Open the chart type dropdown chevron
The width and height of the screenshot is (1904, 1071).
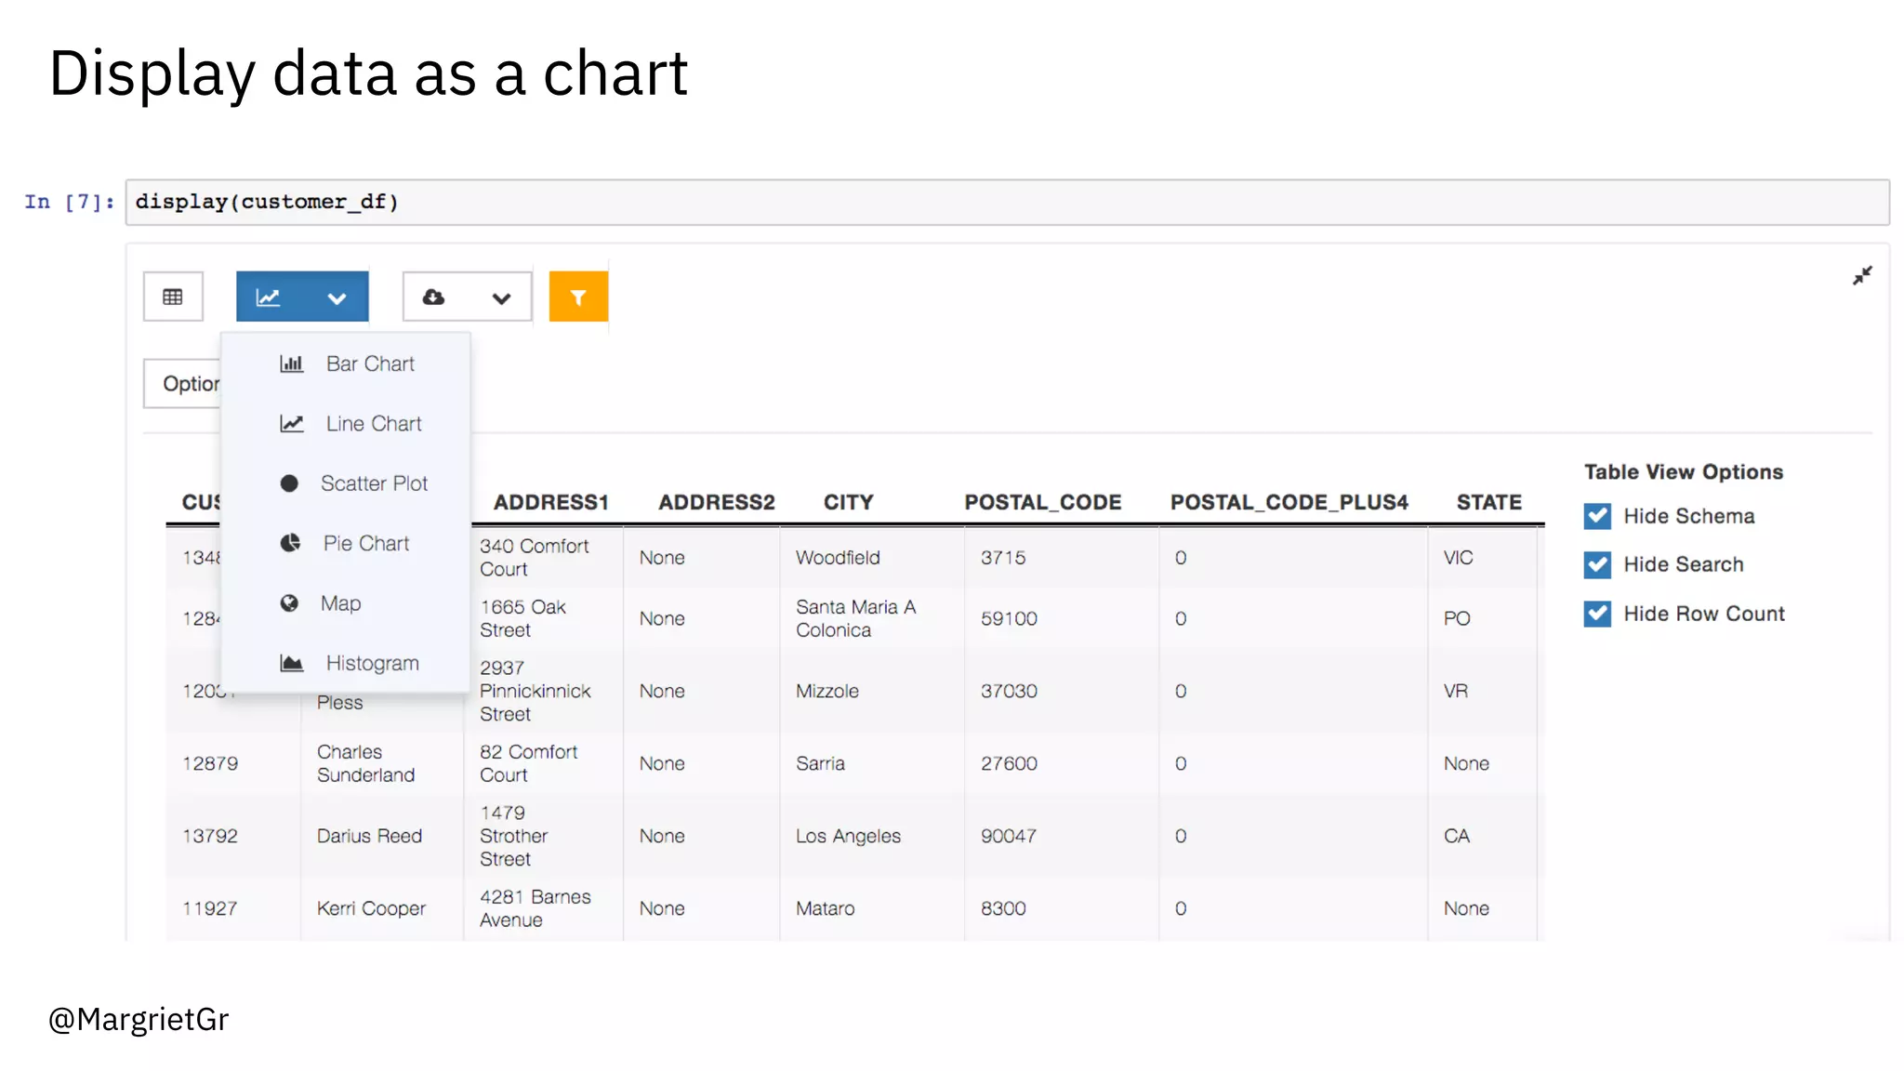337,298
